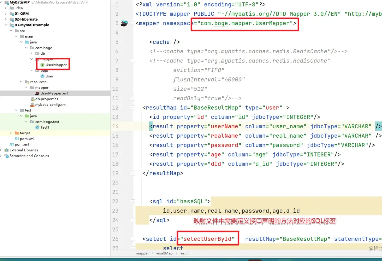Click the green java test folder icon
Viewport: 382px width, 261px height.
[27, 116]
